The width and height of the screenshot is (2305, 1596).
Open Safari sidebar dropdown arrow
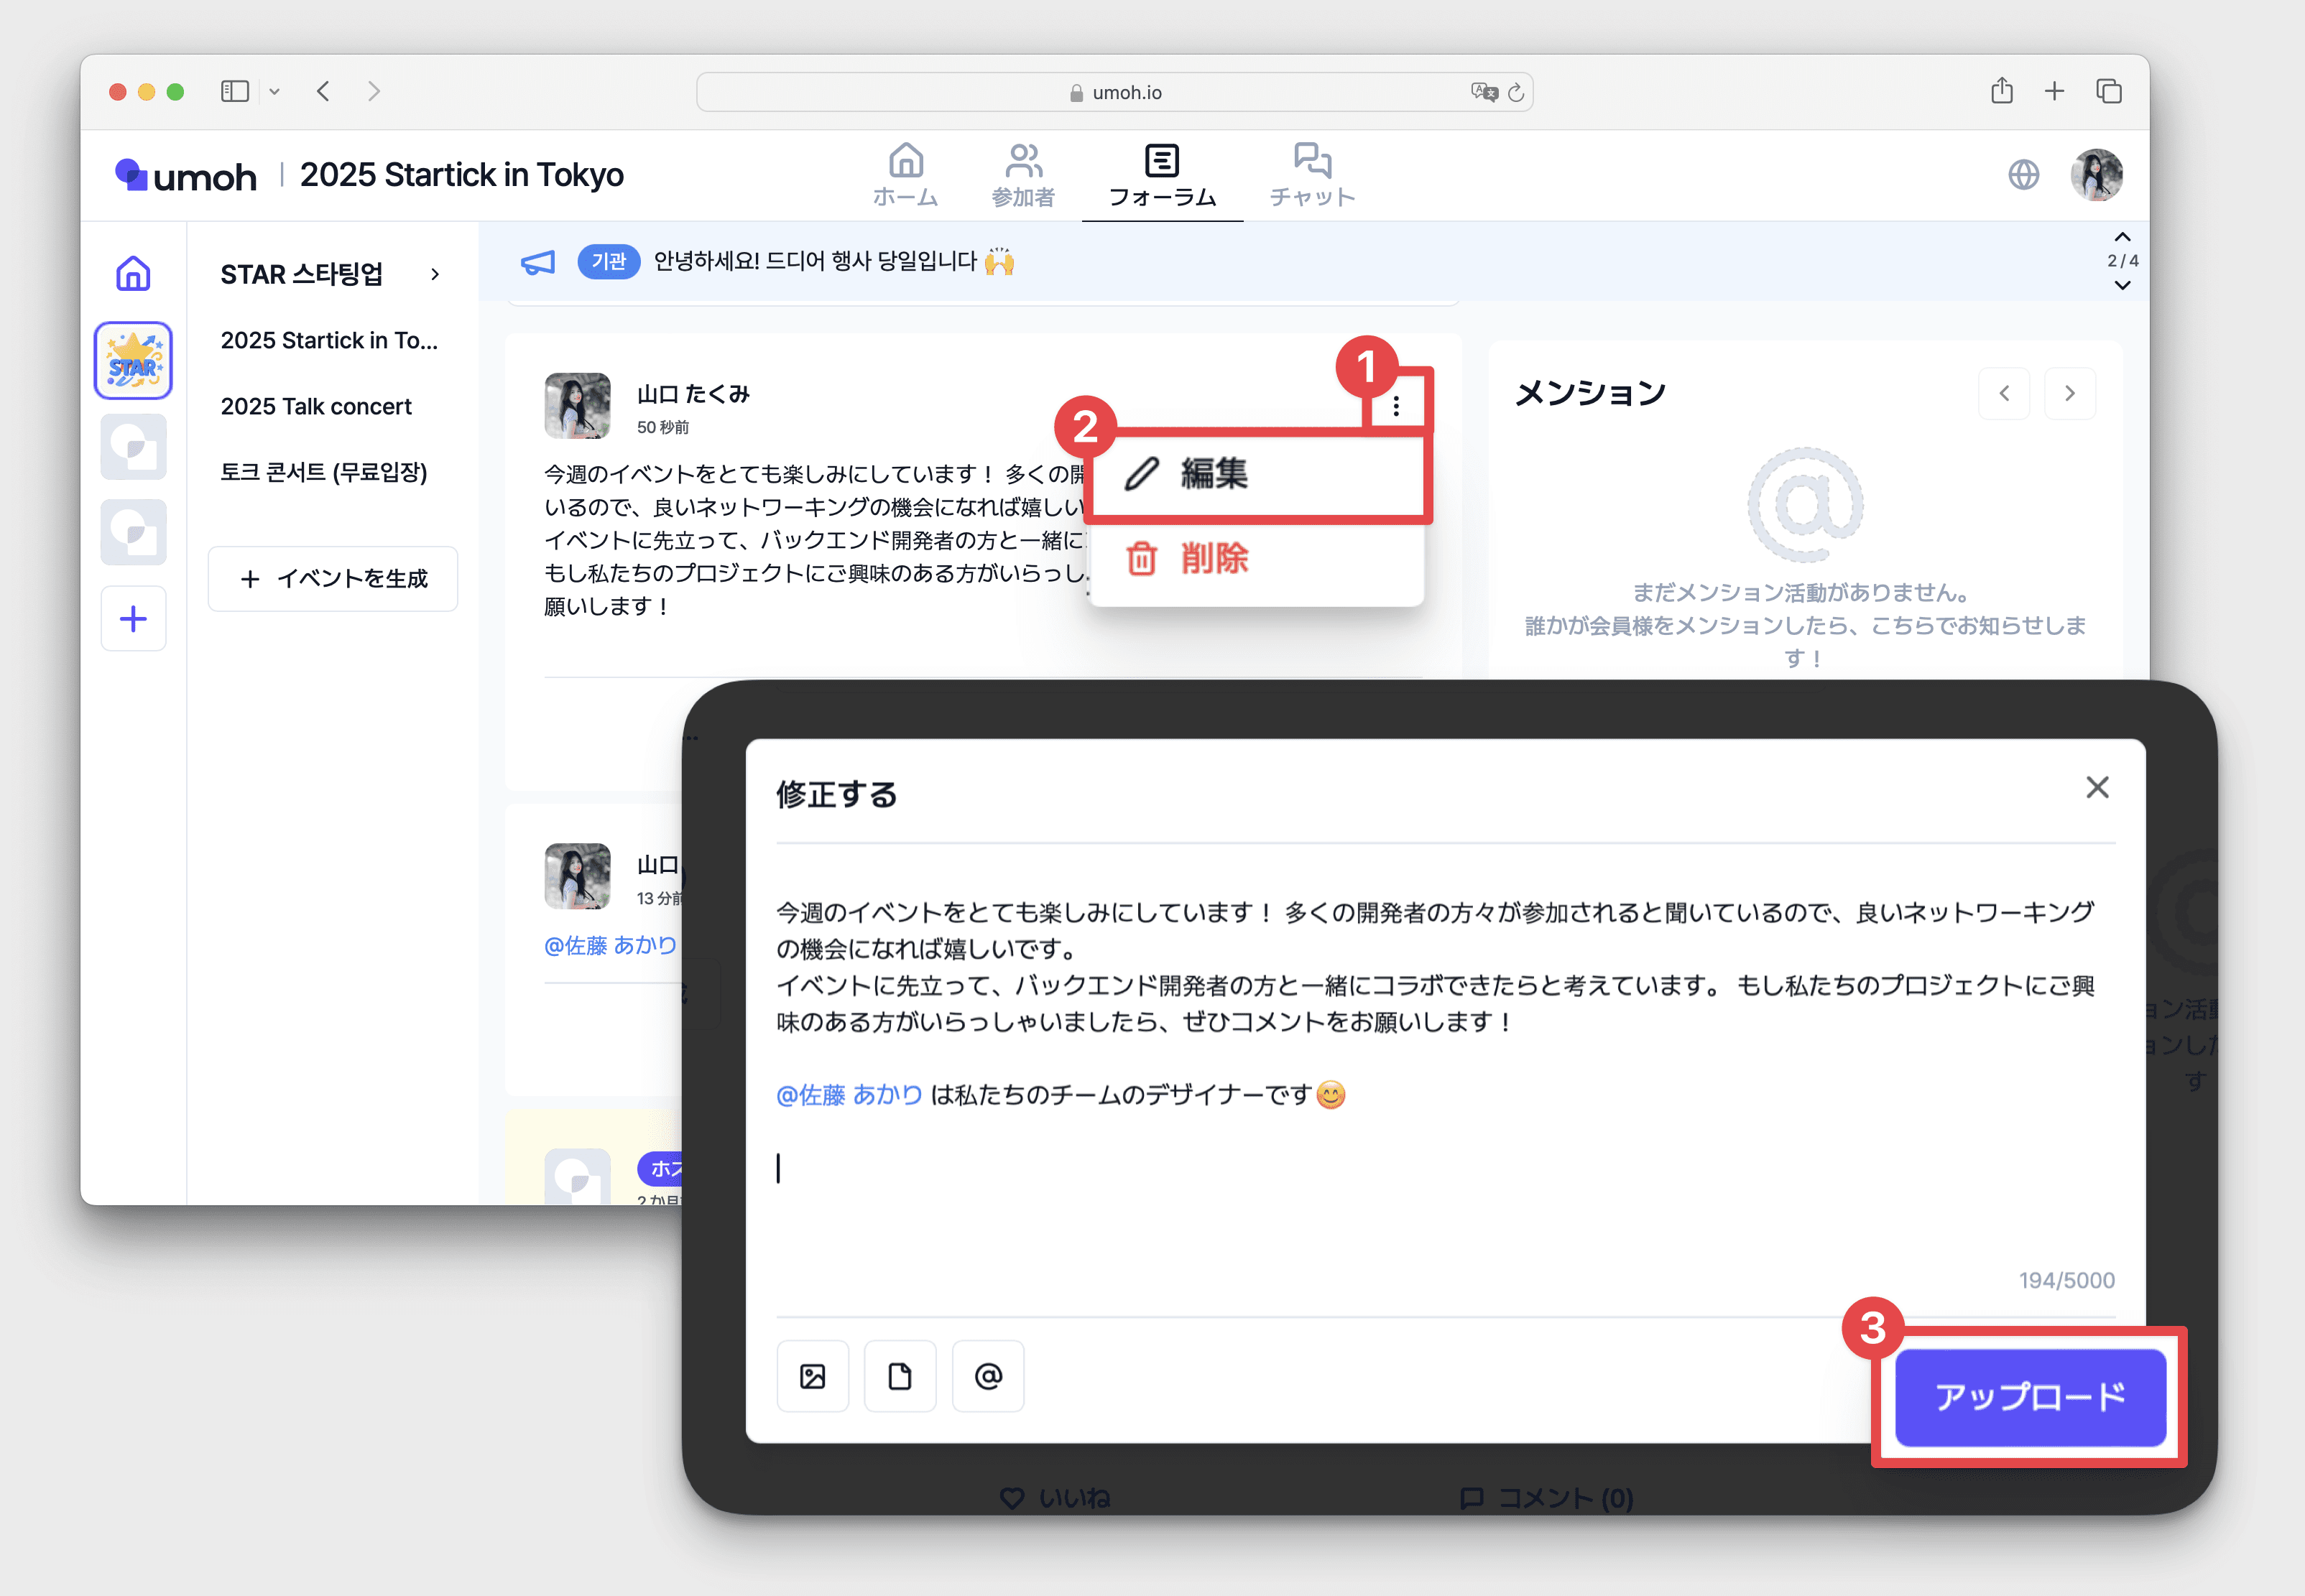coord(274,92)
